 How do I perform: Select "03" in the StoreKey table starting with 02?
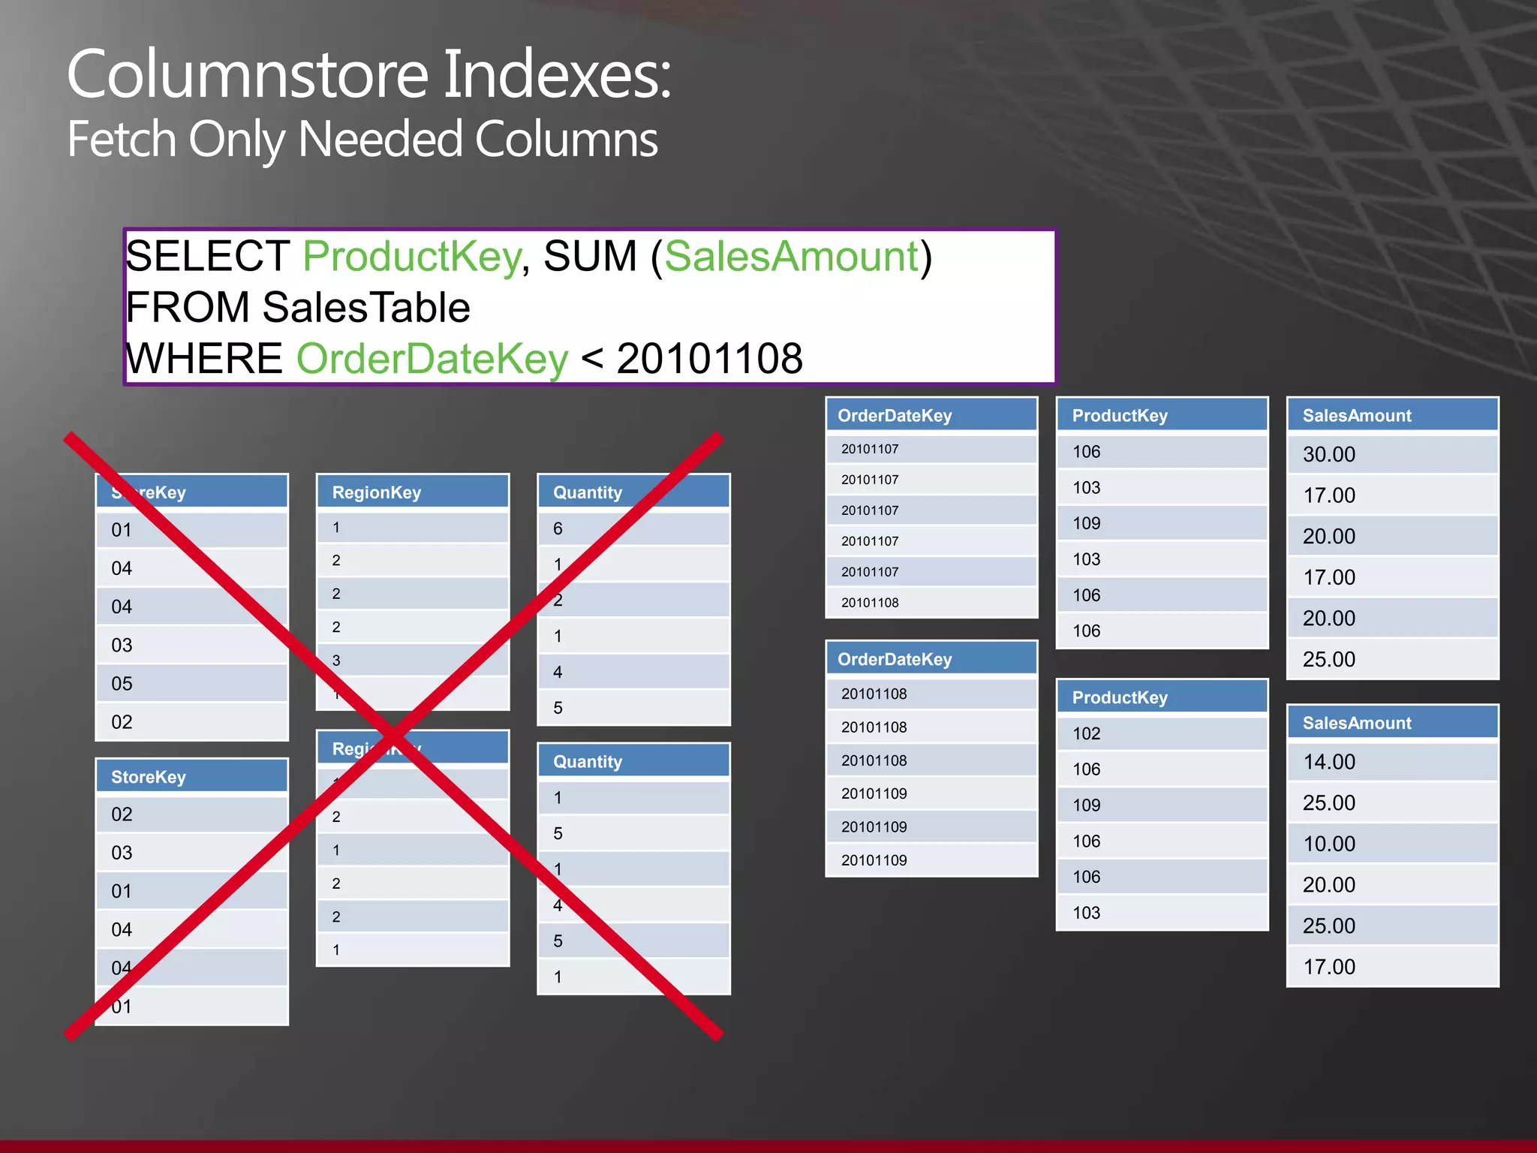(x=192, y=853)
